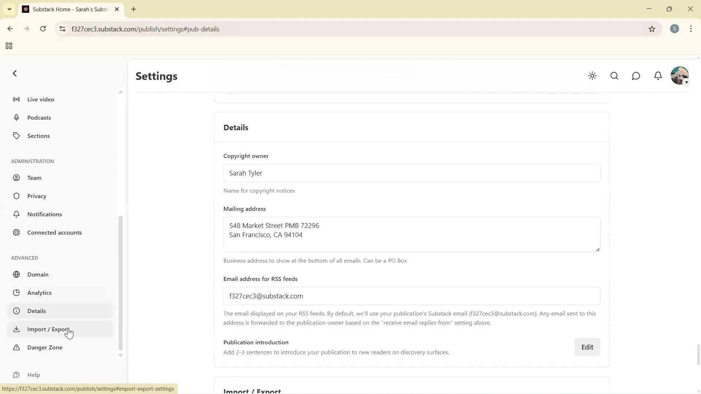701x394 pixels.
Task: Open Substack search
Action: (614, 76)
